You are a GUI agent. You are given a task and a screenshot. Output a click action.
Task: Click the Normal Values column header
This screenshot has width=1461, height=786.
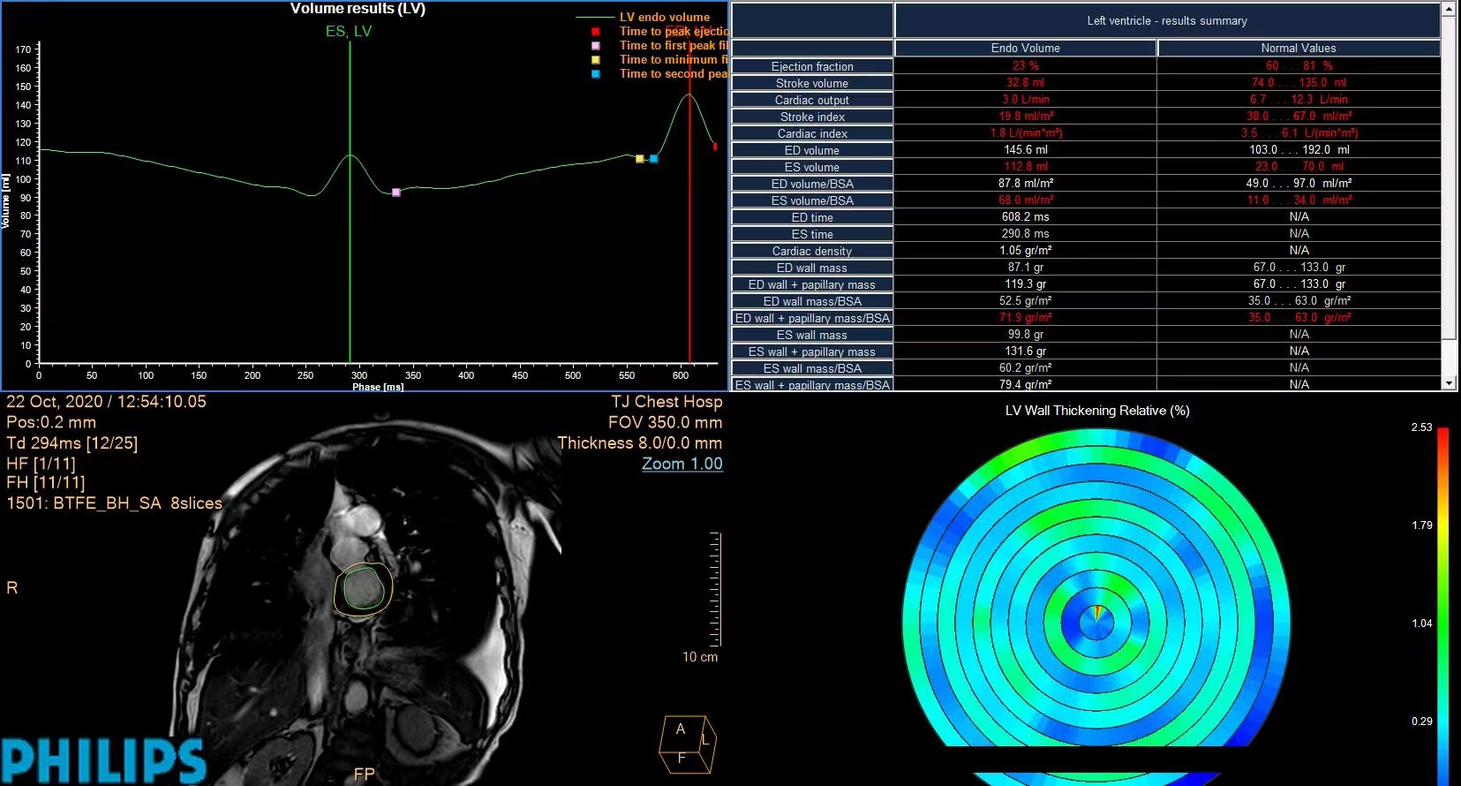pos(1298,48)
